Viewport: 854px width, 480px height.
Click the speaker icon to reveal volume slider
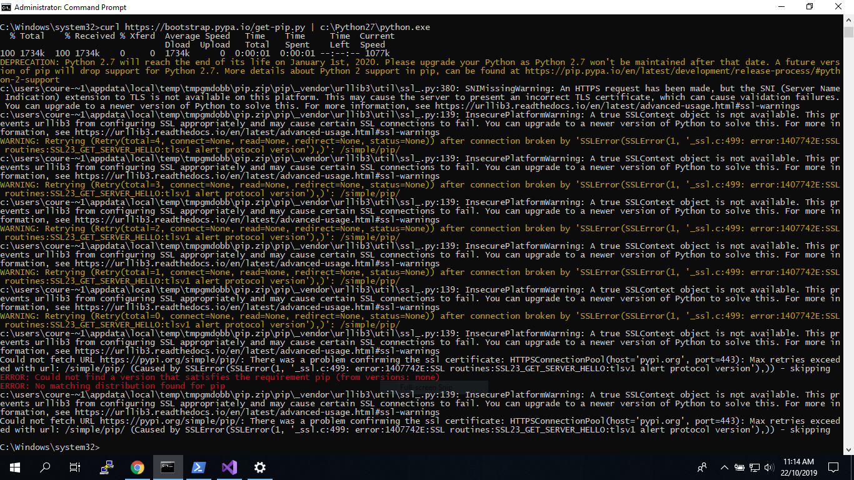pyautogui.click(x=769, y=467)
